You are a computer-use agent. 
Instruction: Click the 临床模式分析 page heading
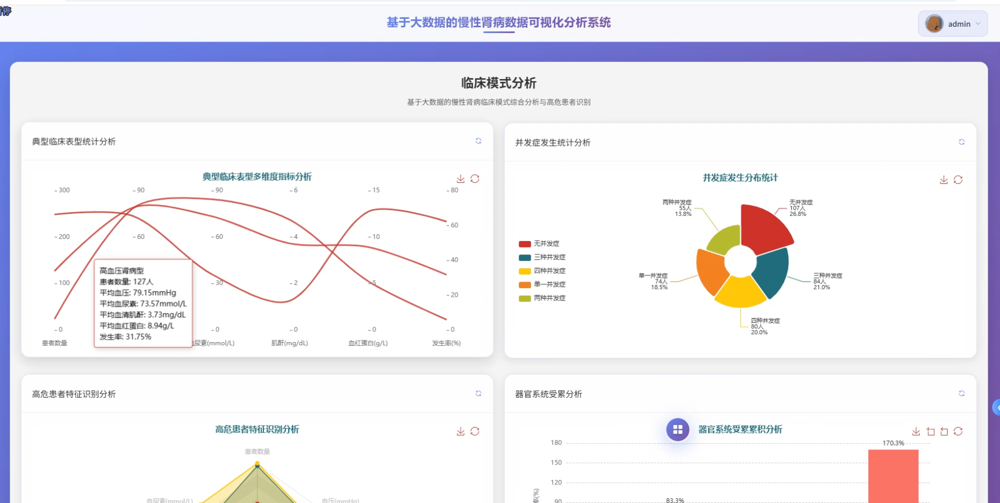point(498,83)
